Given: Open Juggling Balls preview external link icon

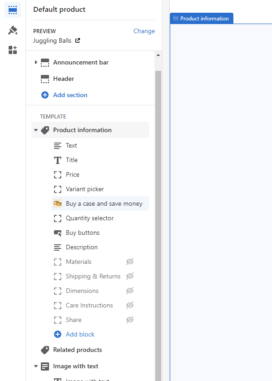Looking at the screenshot, I should [78, 40].
